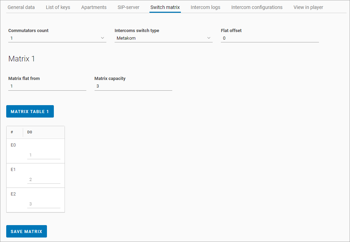Click the Intercoms switch type chevron arrow

pos(209,38)
